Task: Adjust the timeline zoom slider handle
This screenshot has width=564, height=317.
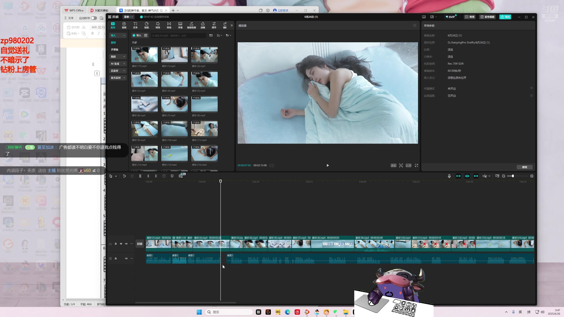Action: pos(513,176)
